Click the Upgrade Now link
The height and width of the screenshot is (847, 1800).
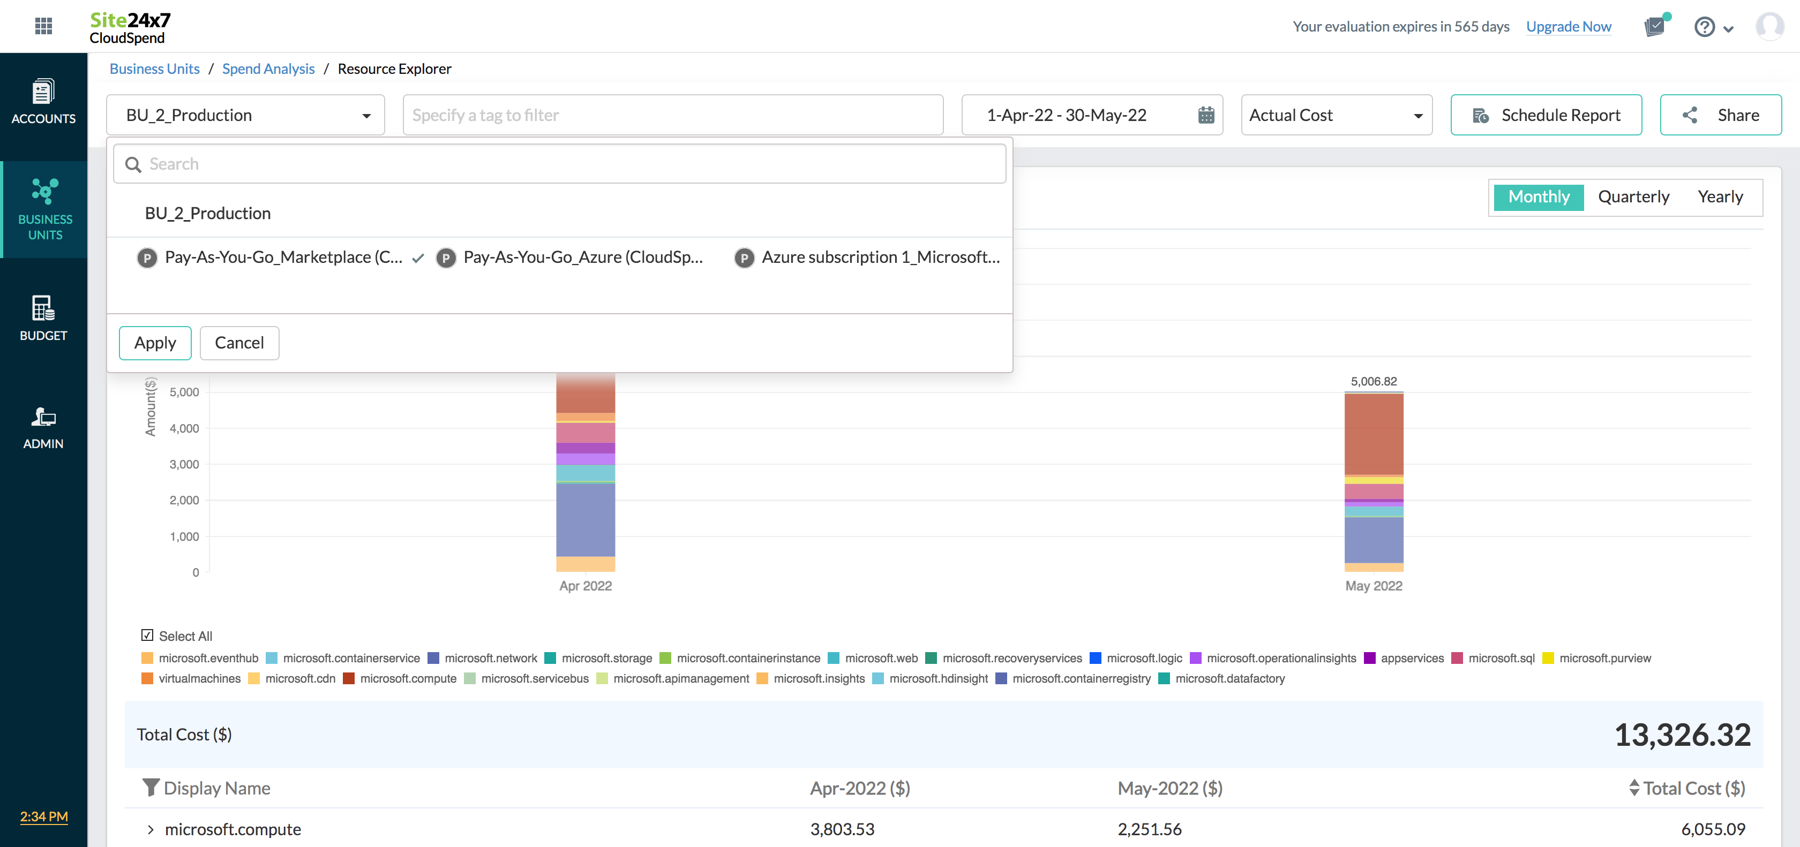click(1568, 27)
